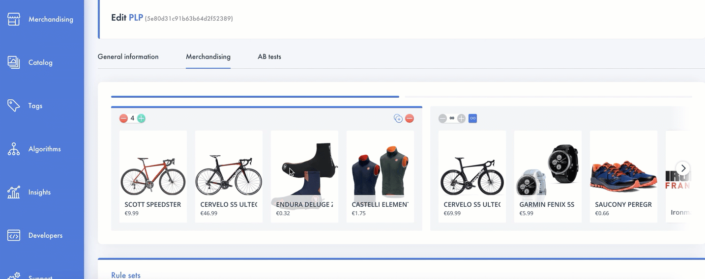Click the Rule sets heading
Image resolution: width=705 pixels, height=279 pixels.
pos(126,275)
